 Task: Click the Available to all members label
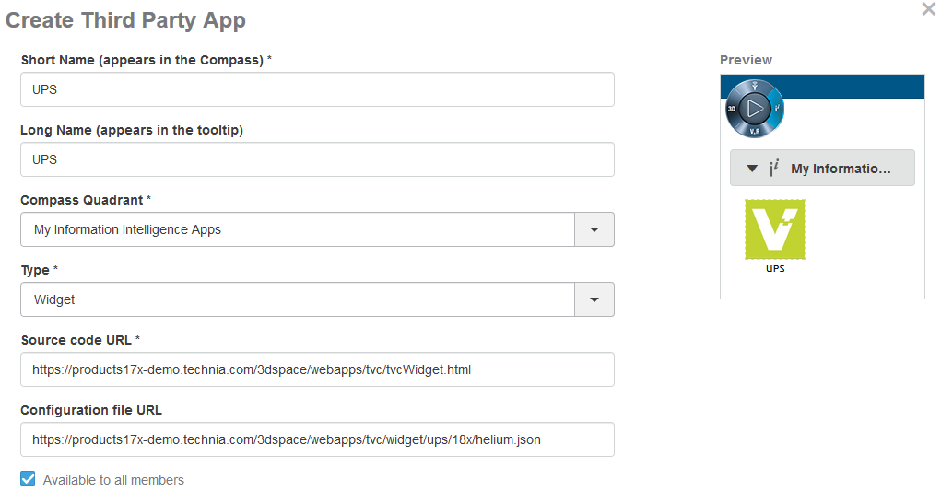(113, 480)
